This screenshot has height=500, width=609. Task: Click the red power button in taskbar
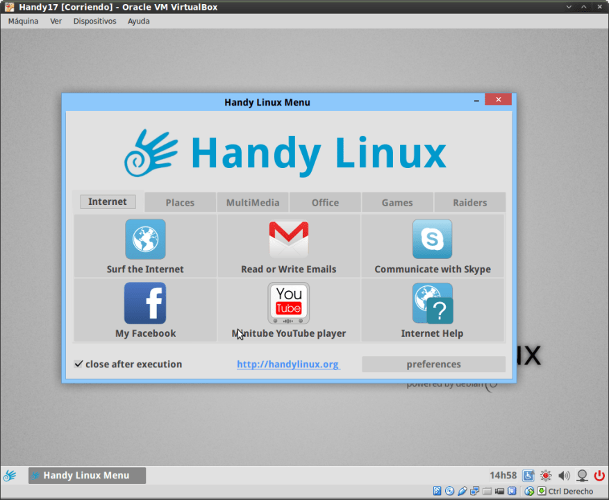click(599, 476)
